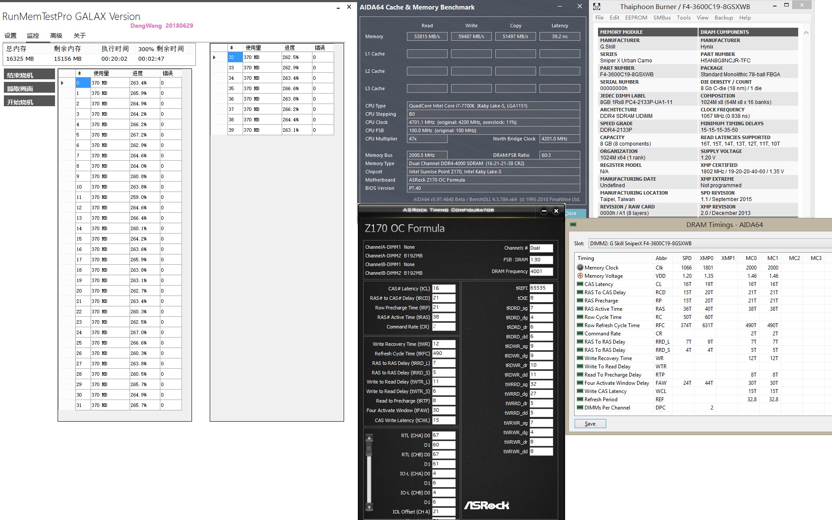
Task: Click the DRAM Frequency field showing 4001
Action: pos(541,271)
